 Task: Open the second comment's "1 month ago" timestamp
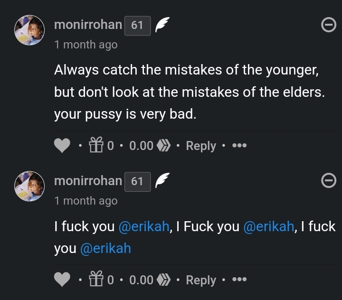tap(85, 201)
